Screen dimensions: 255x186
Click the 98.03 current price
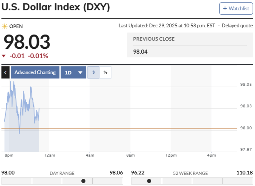[x=27, y=42]
